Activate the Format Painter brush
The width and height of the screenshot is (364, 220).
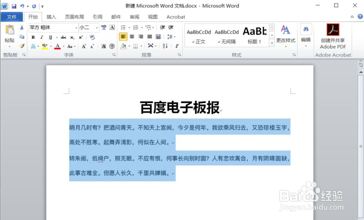[22, 46]
